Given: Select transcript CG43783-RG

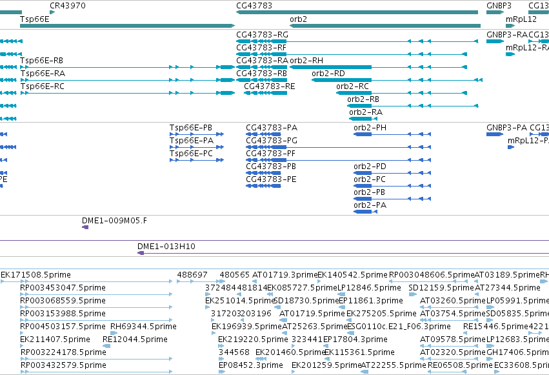Looking at the screenshot, I should (357, 41).
